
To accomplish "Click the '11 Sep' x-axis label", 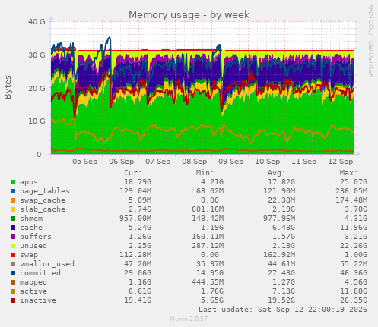I will [x=304, y=162].
